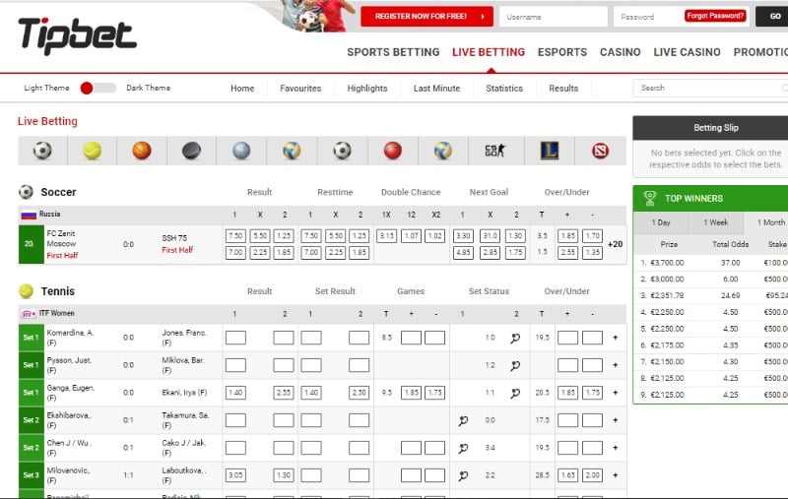The width and height of the screenshot is (788, 499).
Task: Click the Forgot Password button
Action: click(715, 16)
